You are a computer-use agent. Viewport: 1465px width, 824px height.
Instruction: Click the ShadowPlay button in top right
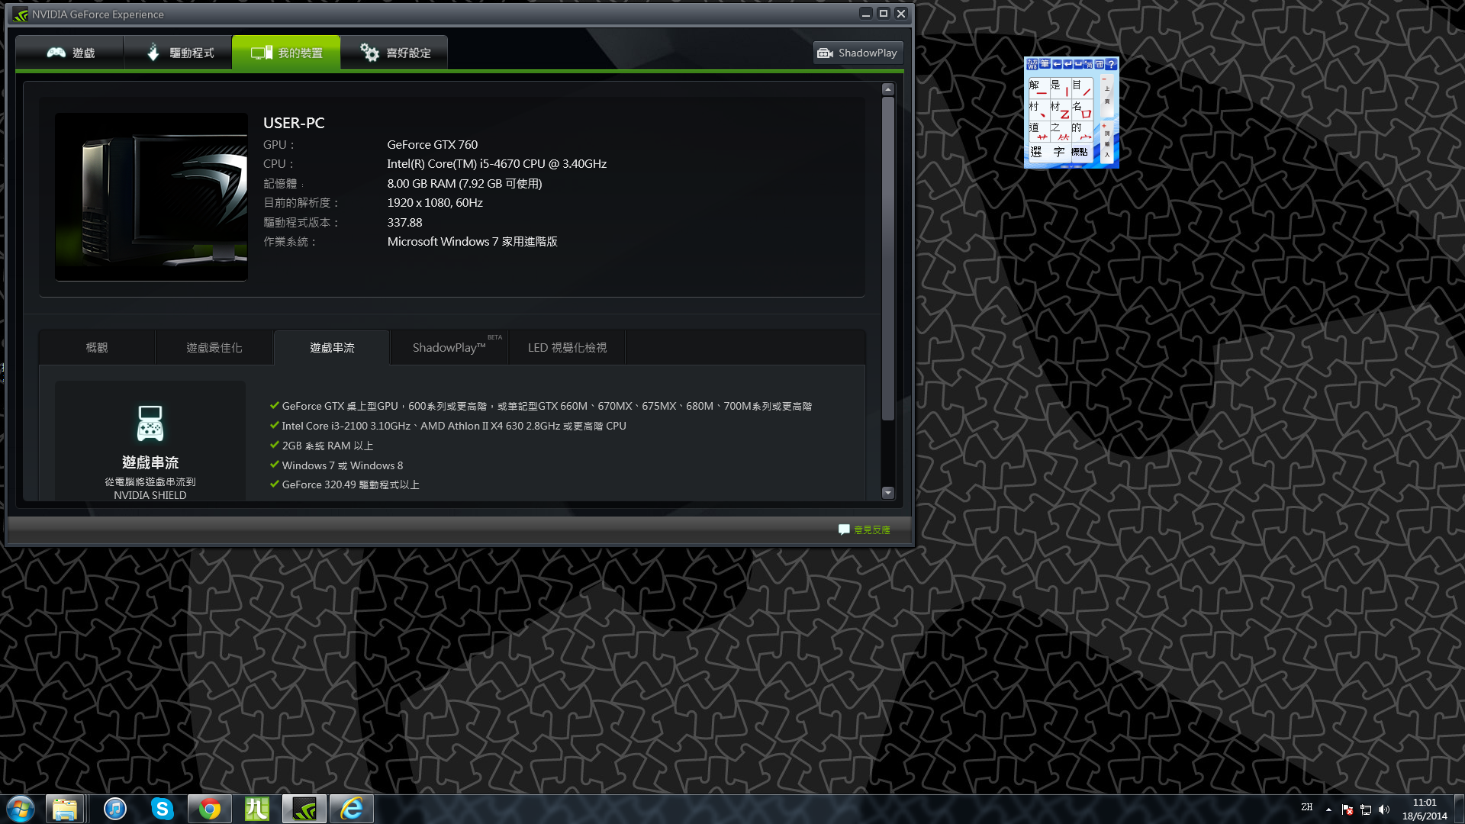pyautogui.click(x=858, y=53)
